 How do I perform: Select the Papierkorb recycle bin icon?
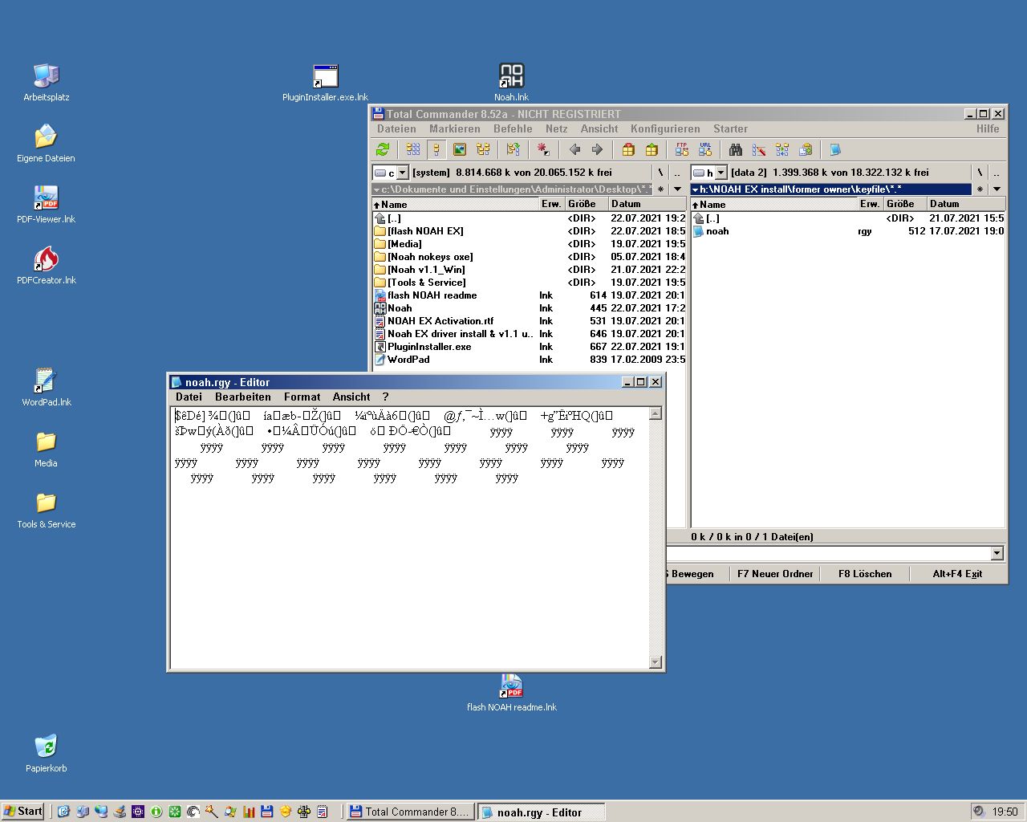click(46, 754)
